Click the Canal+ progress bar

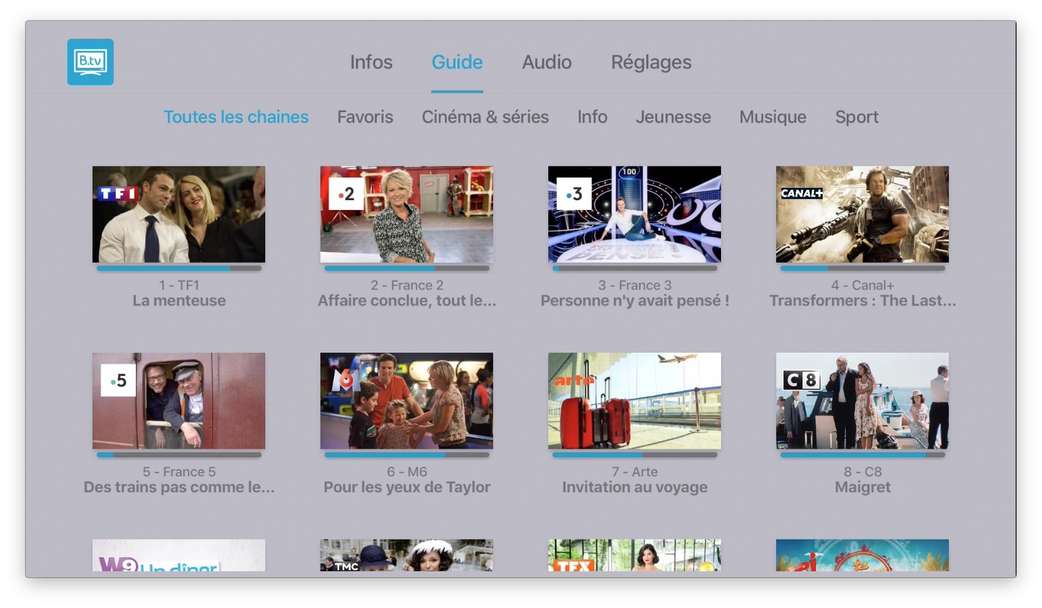(x=863, y=268)
